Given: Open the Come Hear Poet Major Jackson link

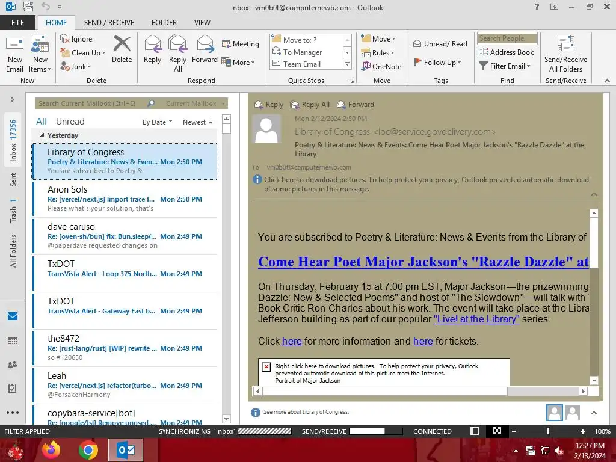Looking at the screenshot, I should coord(423,262).
